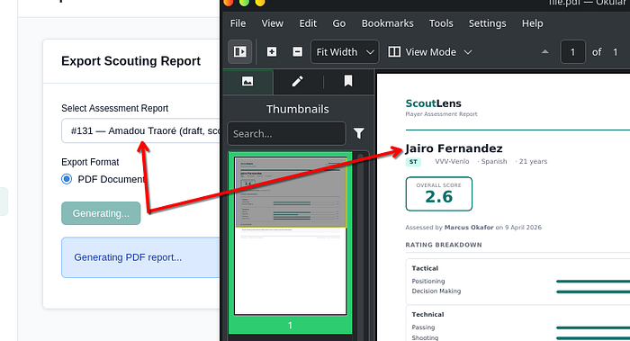Viewport: 630px width, 341px height.
Task: Expand the View Mode dropdown arrow
Action: click(x=468, y=52)
